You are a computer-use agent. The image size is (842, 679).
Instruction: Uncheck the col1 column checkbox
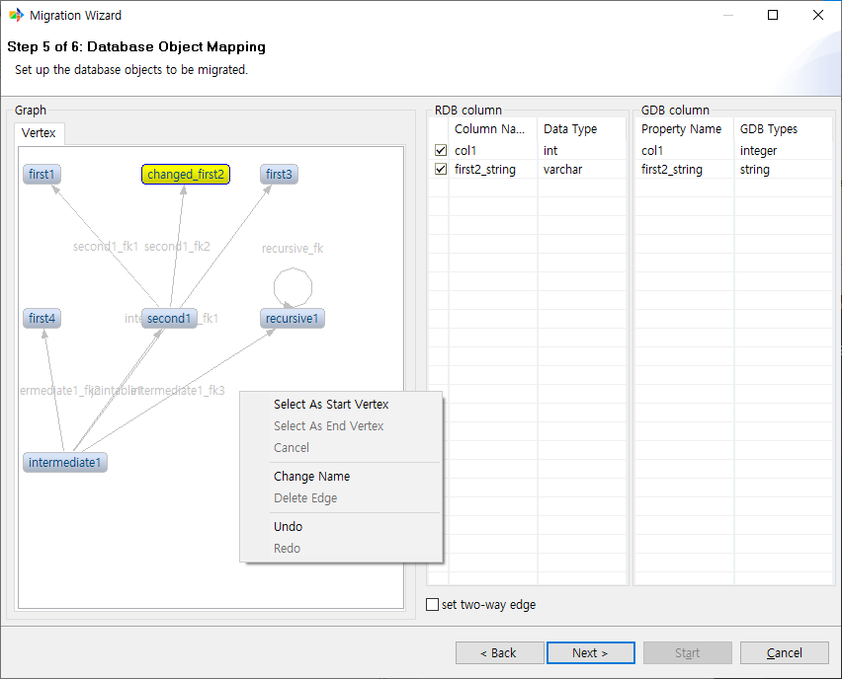[441, 151]
